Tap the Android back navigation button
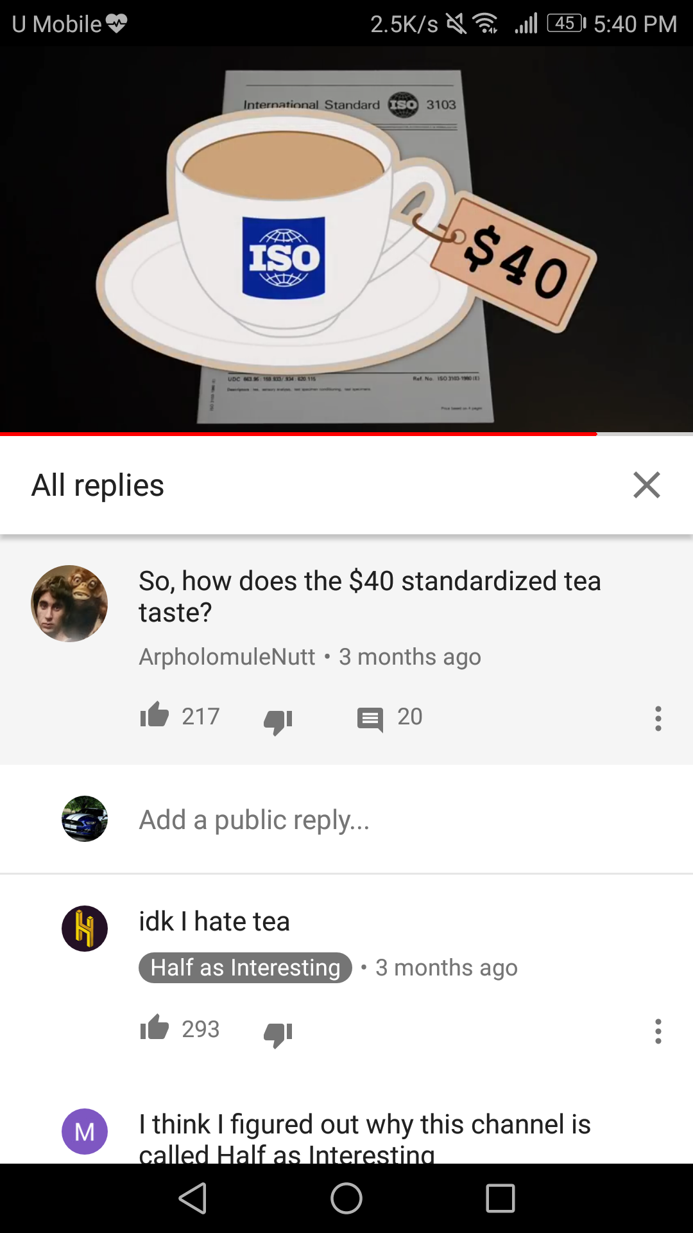 [193, 1198]
